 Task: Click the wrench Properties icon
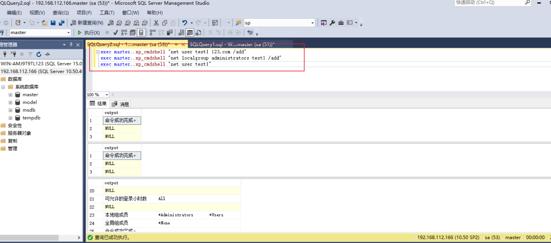point(332,23)
